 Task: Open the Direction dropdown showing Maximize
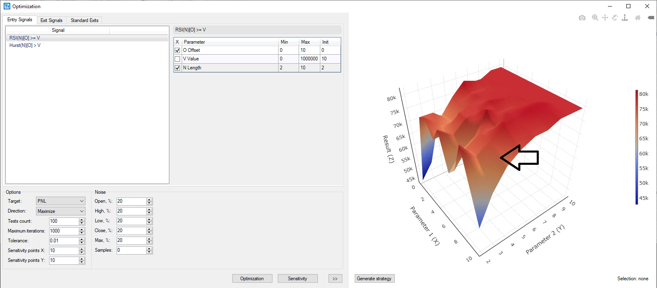(x=61, y=211)
